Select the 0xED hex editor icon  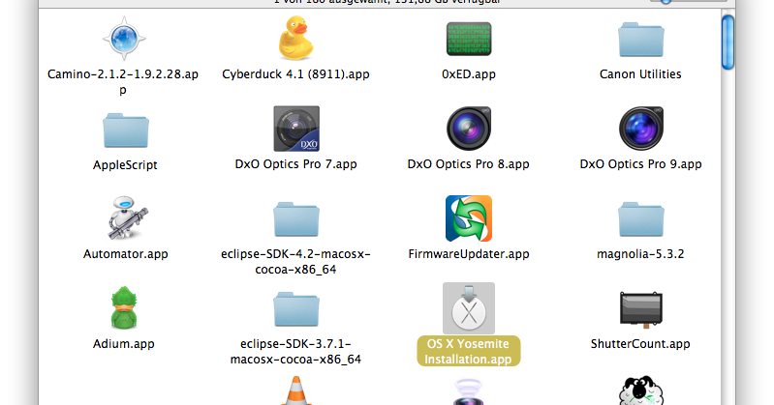click(x=469, y=39)
